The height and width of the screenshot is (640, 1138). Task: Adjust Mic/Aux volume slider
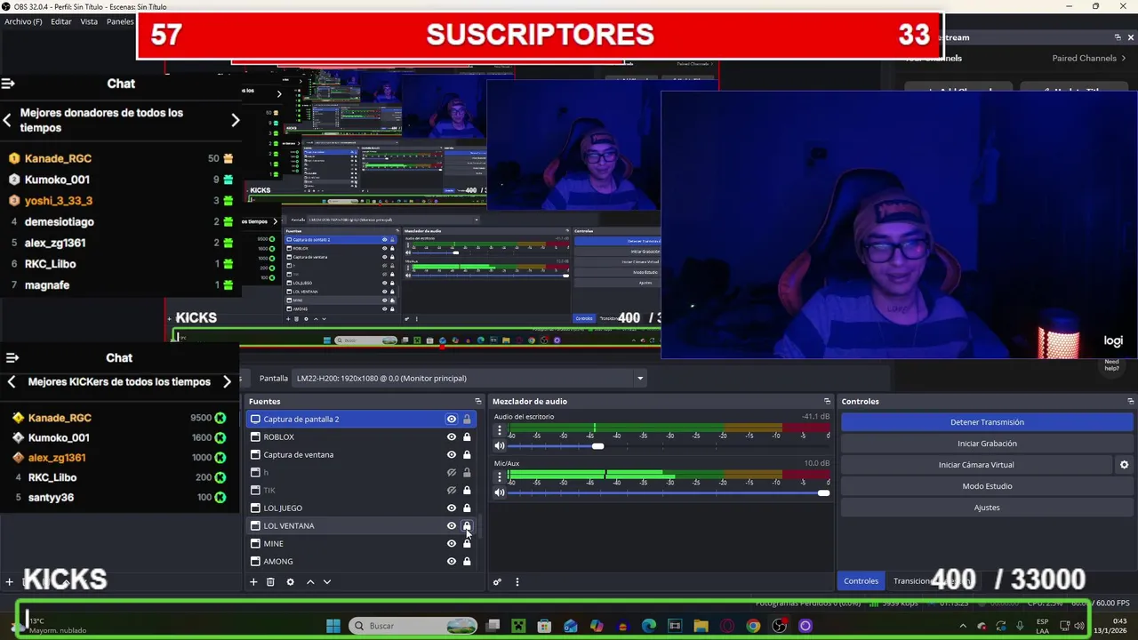tap(823, 492)
